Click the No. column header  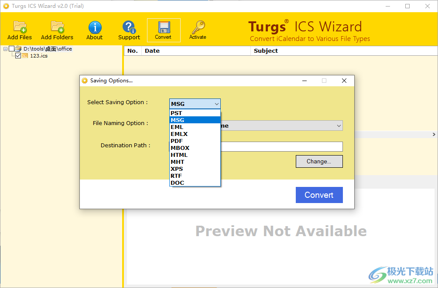(x=133, y=51)
